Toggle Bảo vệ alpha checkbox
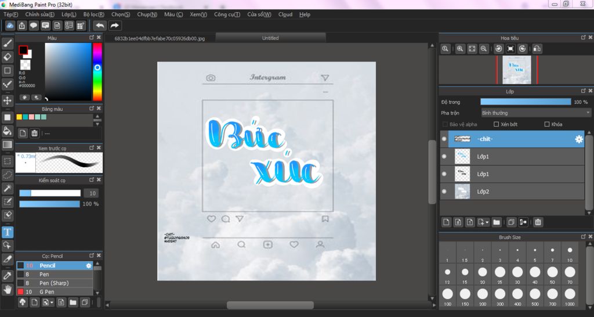 point(445,124)
